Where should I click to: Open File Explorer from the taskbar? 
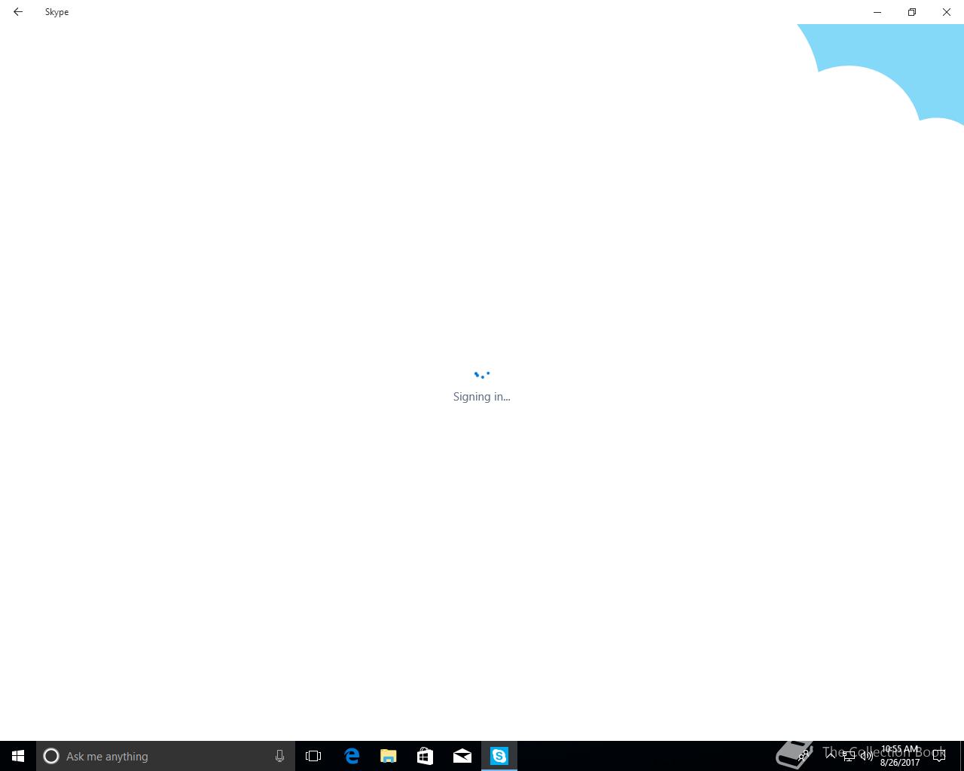pos(388,756)
